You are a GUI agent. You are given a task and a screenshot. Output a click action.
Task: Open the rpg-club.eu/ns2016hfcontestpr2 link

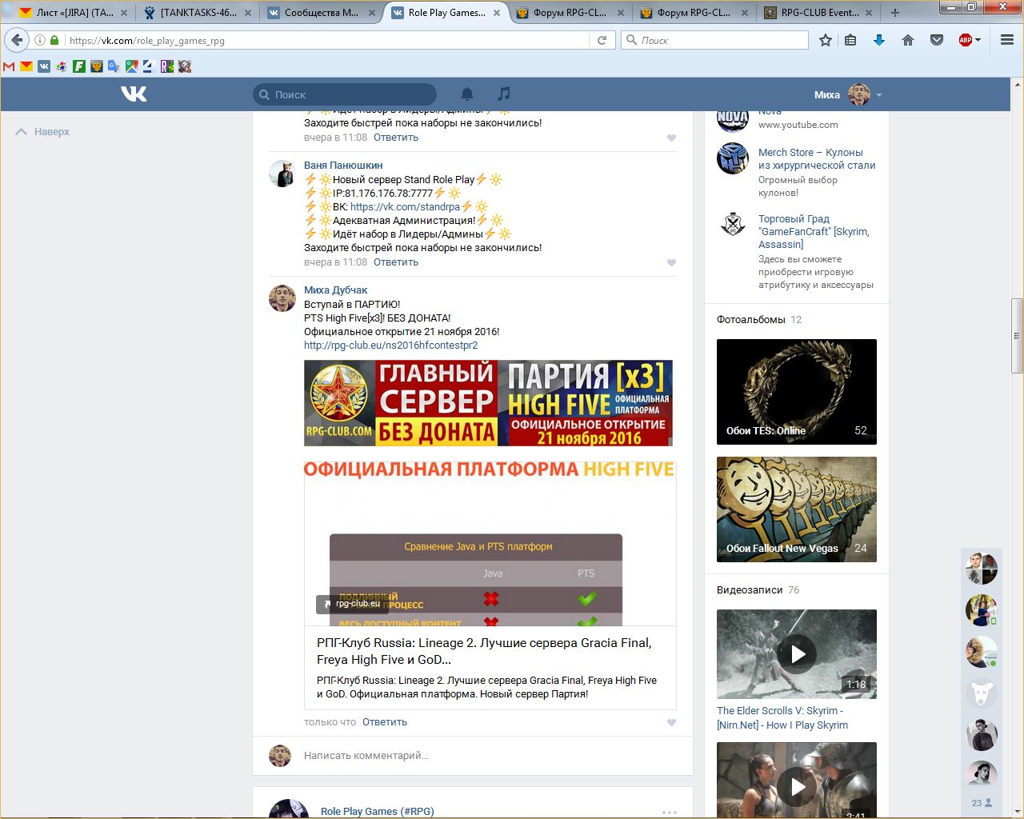click(390, 346)
